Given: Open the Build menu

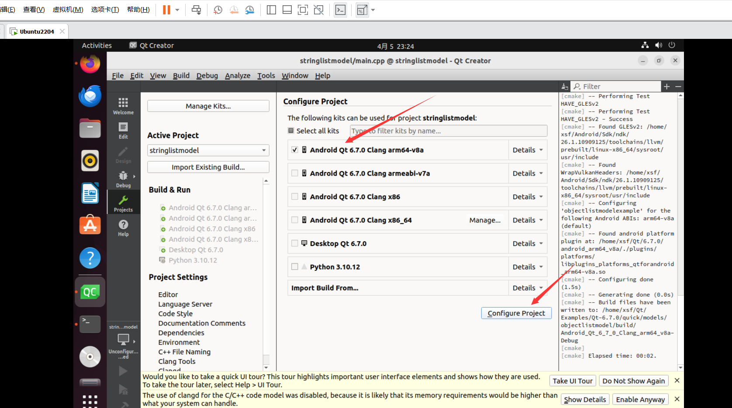Looking at the screenshot, I should click(181, 76).
